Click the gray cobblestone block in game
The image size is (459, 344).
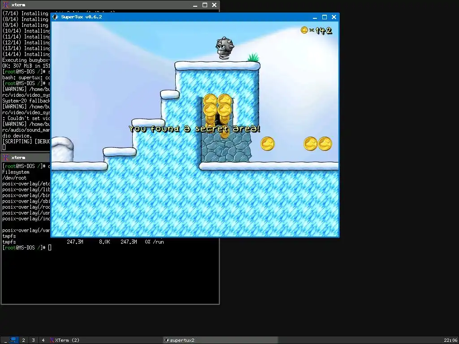[x=226, y=146]
